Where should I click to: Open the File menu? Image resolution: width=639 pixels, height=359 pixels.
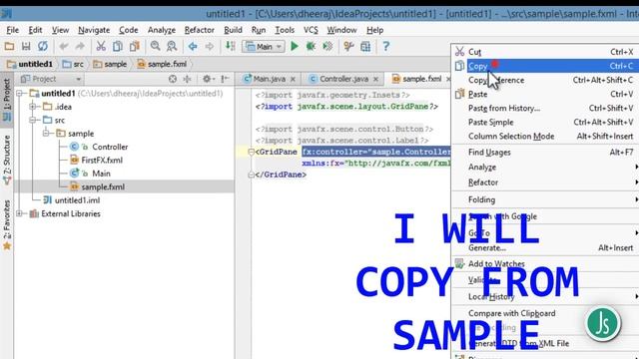coord(13,30)
